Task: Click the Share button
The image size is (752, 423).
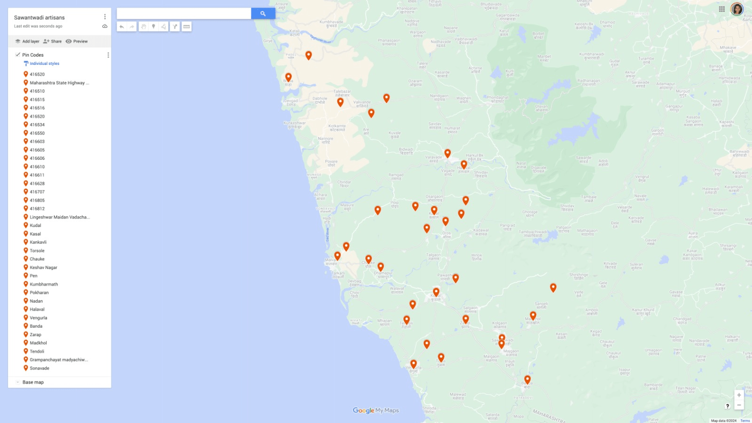Action: [x=52, y=41]
